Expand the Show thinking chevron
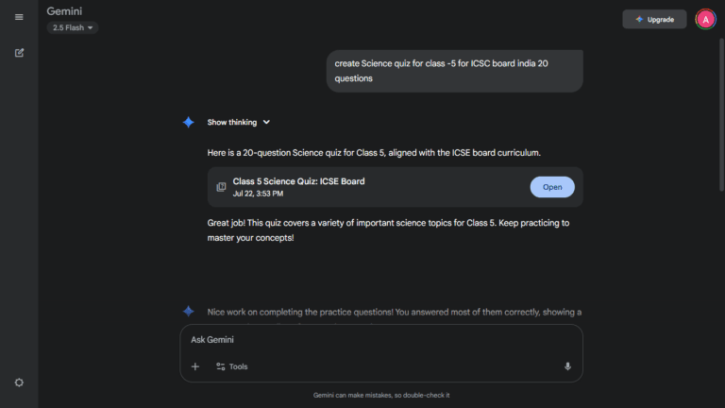Image resolution: width=725 pixels, height=408 pixels. click(x=267, y=123)
